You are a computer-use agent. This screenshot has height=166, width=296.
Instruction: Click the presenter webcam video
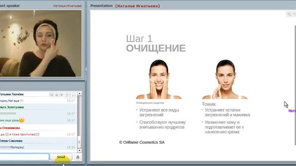pos(41,43)
